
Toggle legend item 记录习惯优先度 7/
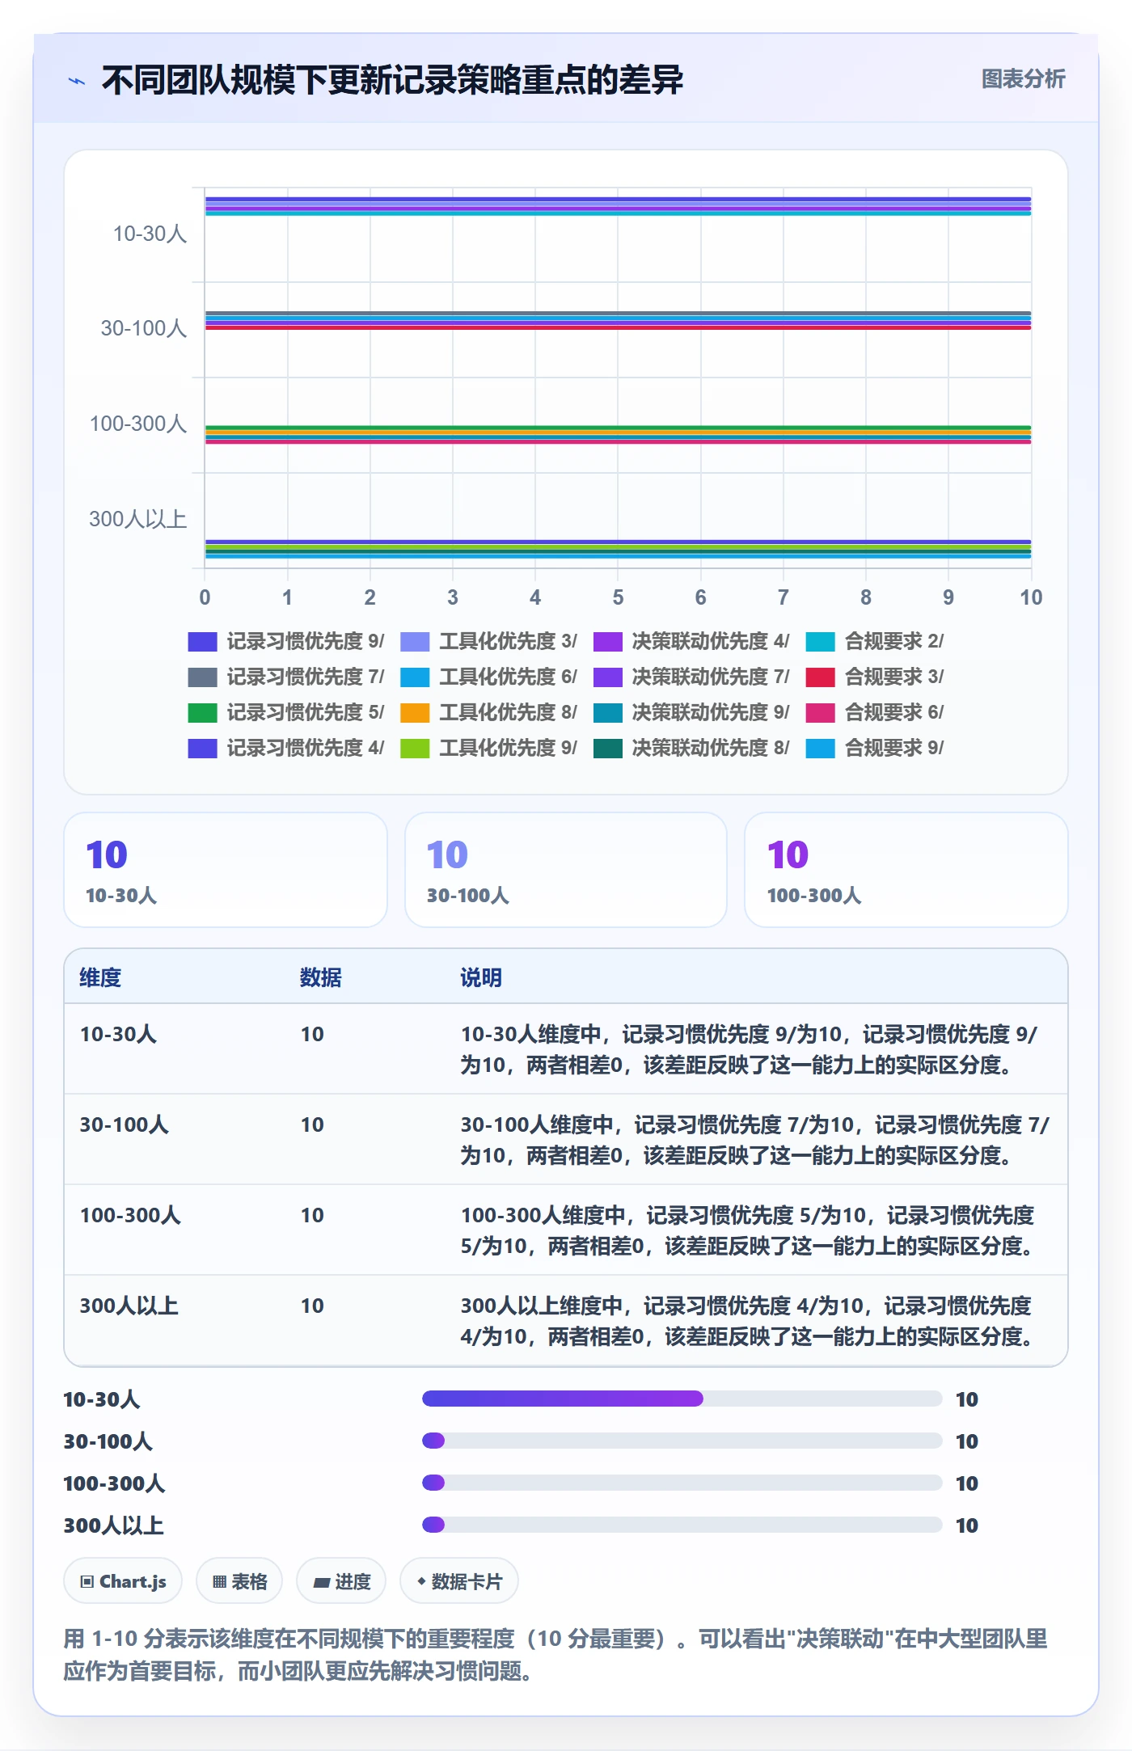[x=286, y=677]
